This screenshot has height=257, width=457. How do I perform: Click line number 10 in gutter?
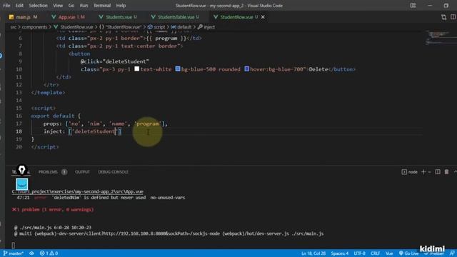[19, 69]
